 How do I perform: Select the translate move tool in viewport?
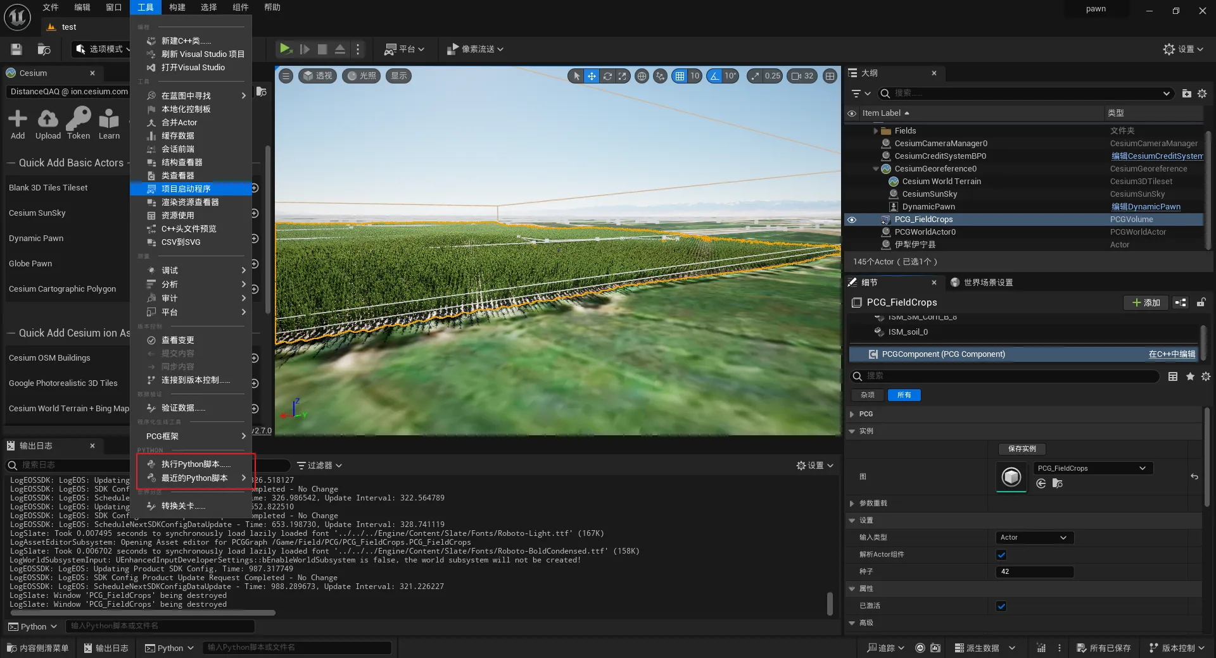tap(592, 76)
